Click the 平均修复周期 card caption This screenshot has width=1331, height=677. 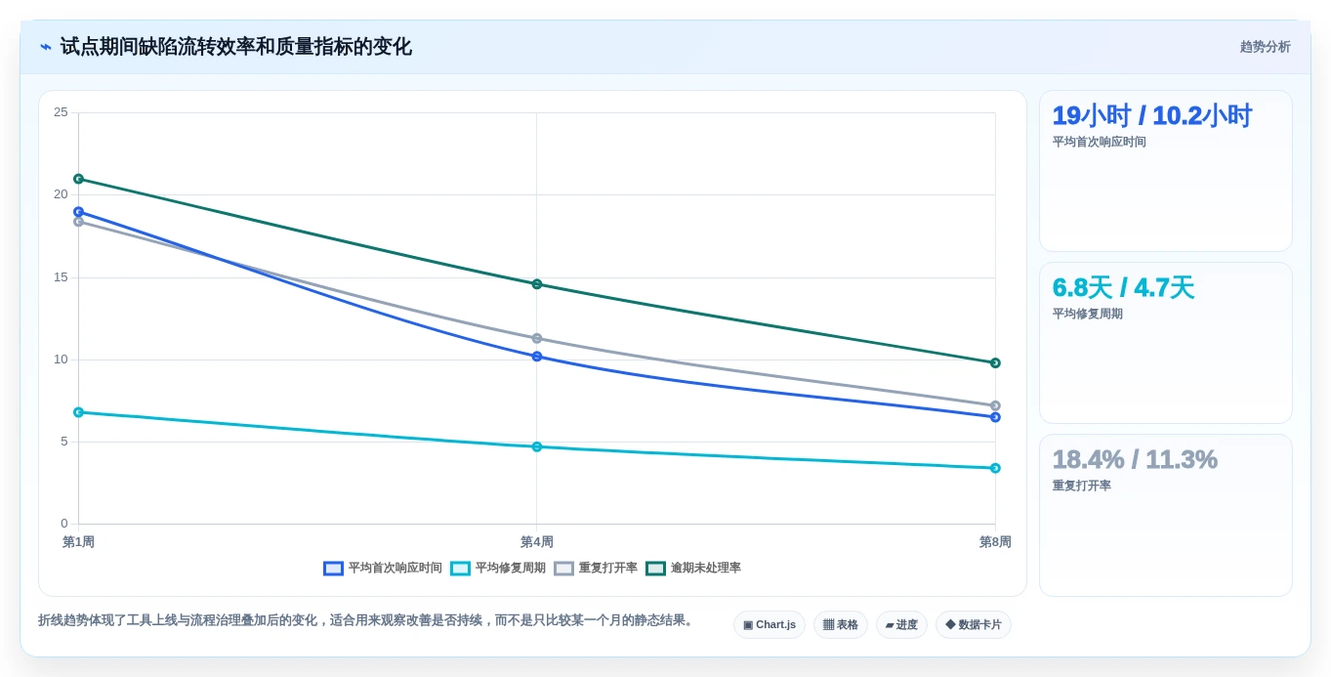pos(1088,314)
